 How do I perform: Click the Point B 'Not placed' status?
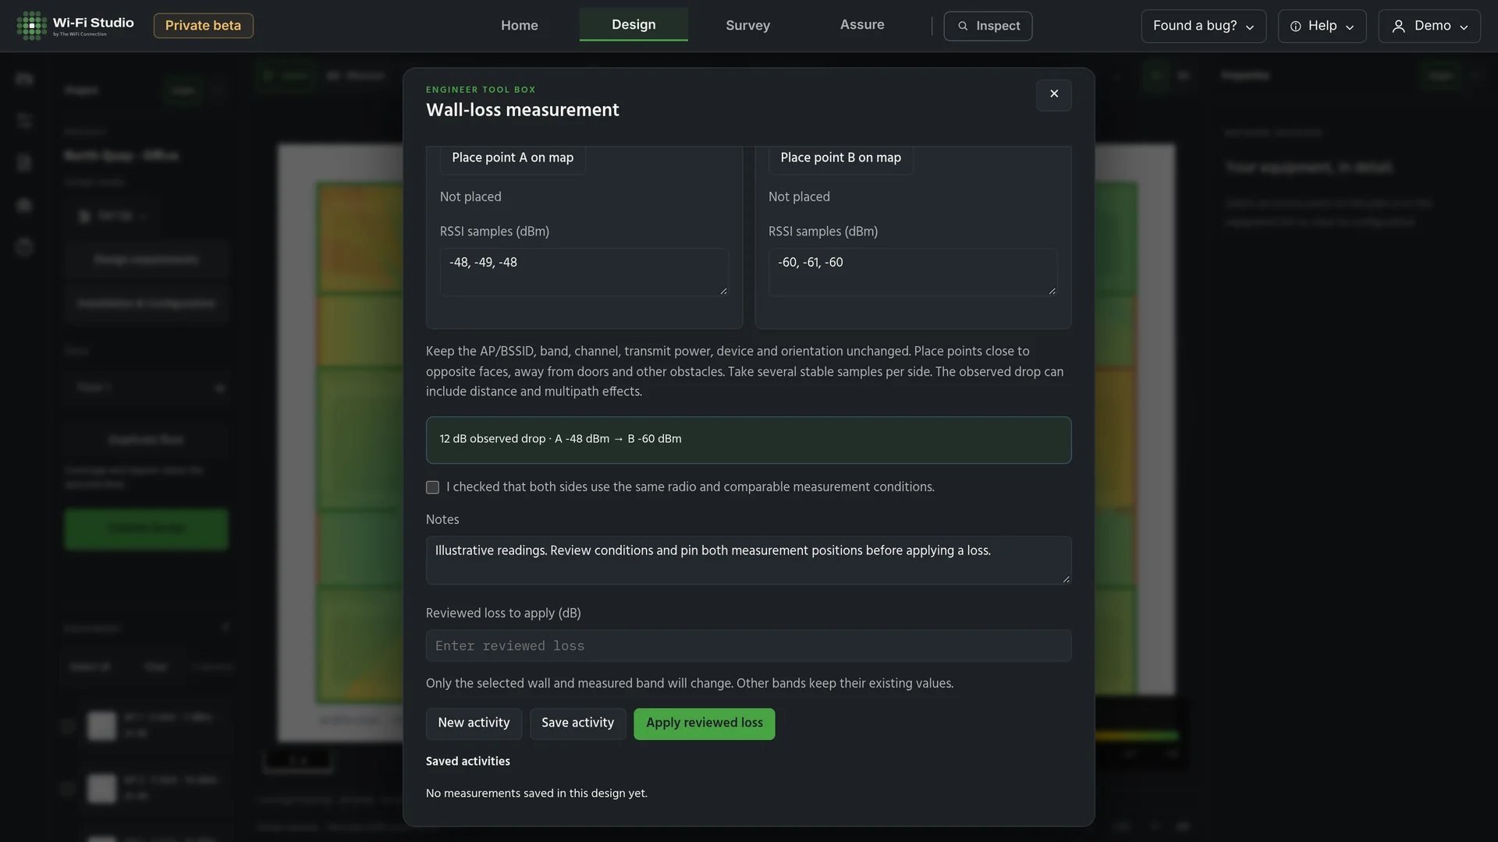[x=799, y=197]
